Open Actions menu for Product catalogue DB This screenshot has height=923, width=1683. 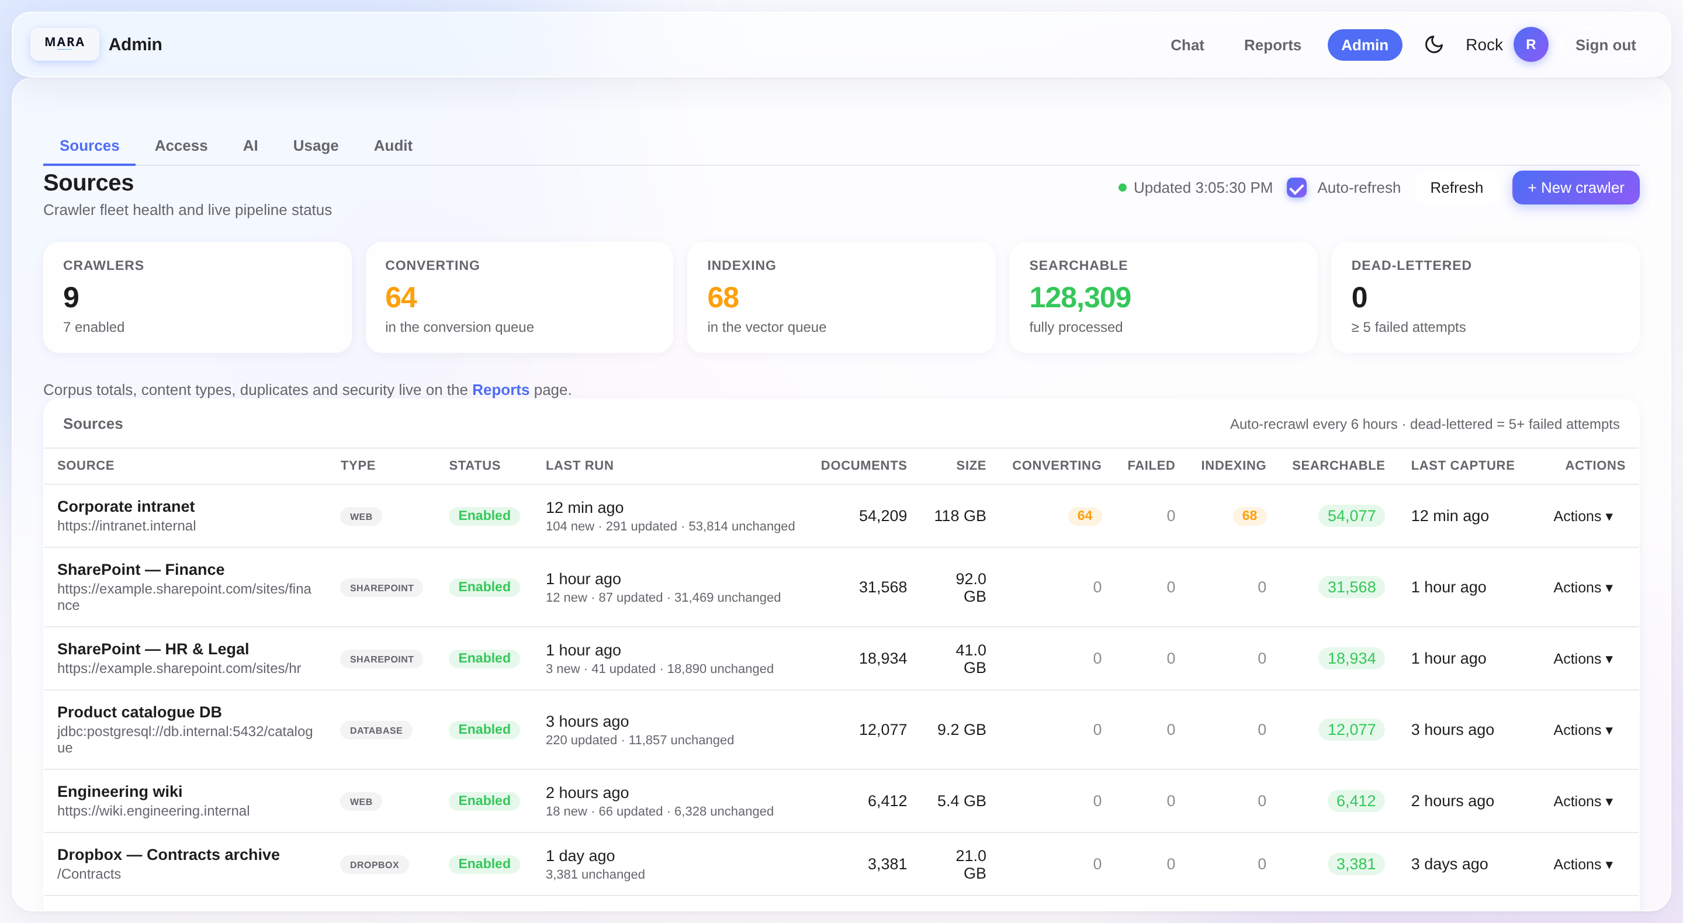pyautogui.click(x=1582, y=730)
